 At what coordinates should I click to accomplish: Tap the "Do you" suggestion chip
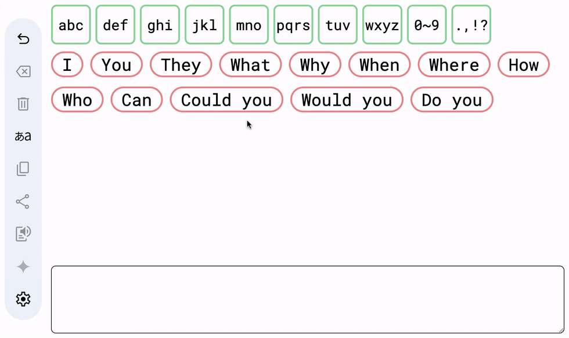(452, 100)
